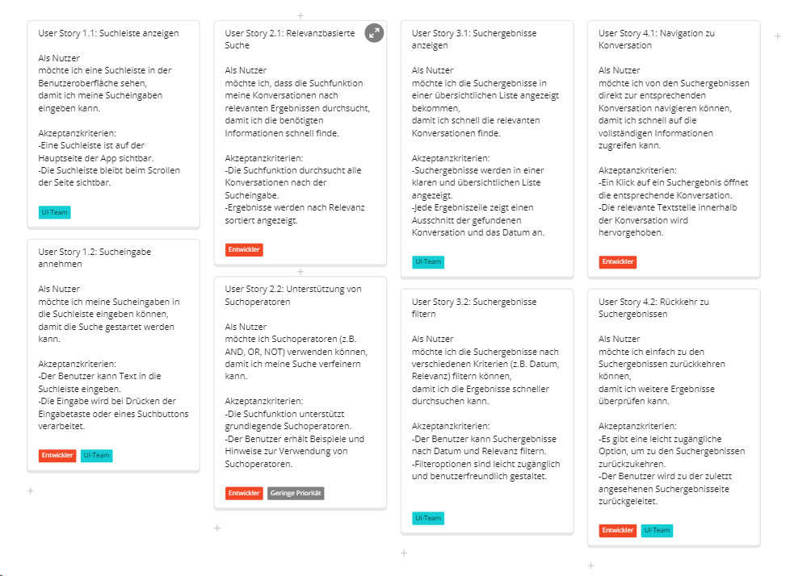The height and width of the screenshot is (576, 790).
Task: Click plus icon above User Story 2.1
Action: (300, 15)
